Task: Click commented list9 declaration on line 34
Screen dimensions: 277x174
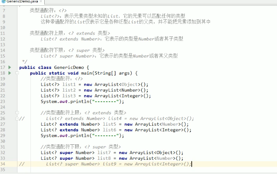Action: pyautogui.click(x=119, y=164)
